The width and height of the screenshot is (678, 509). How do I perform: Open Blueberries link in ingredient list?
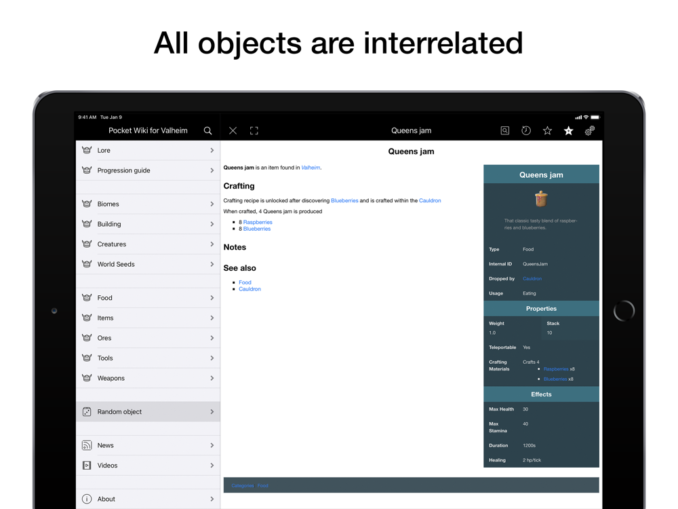pyautogui.click(x=257, y=229)
